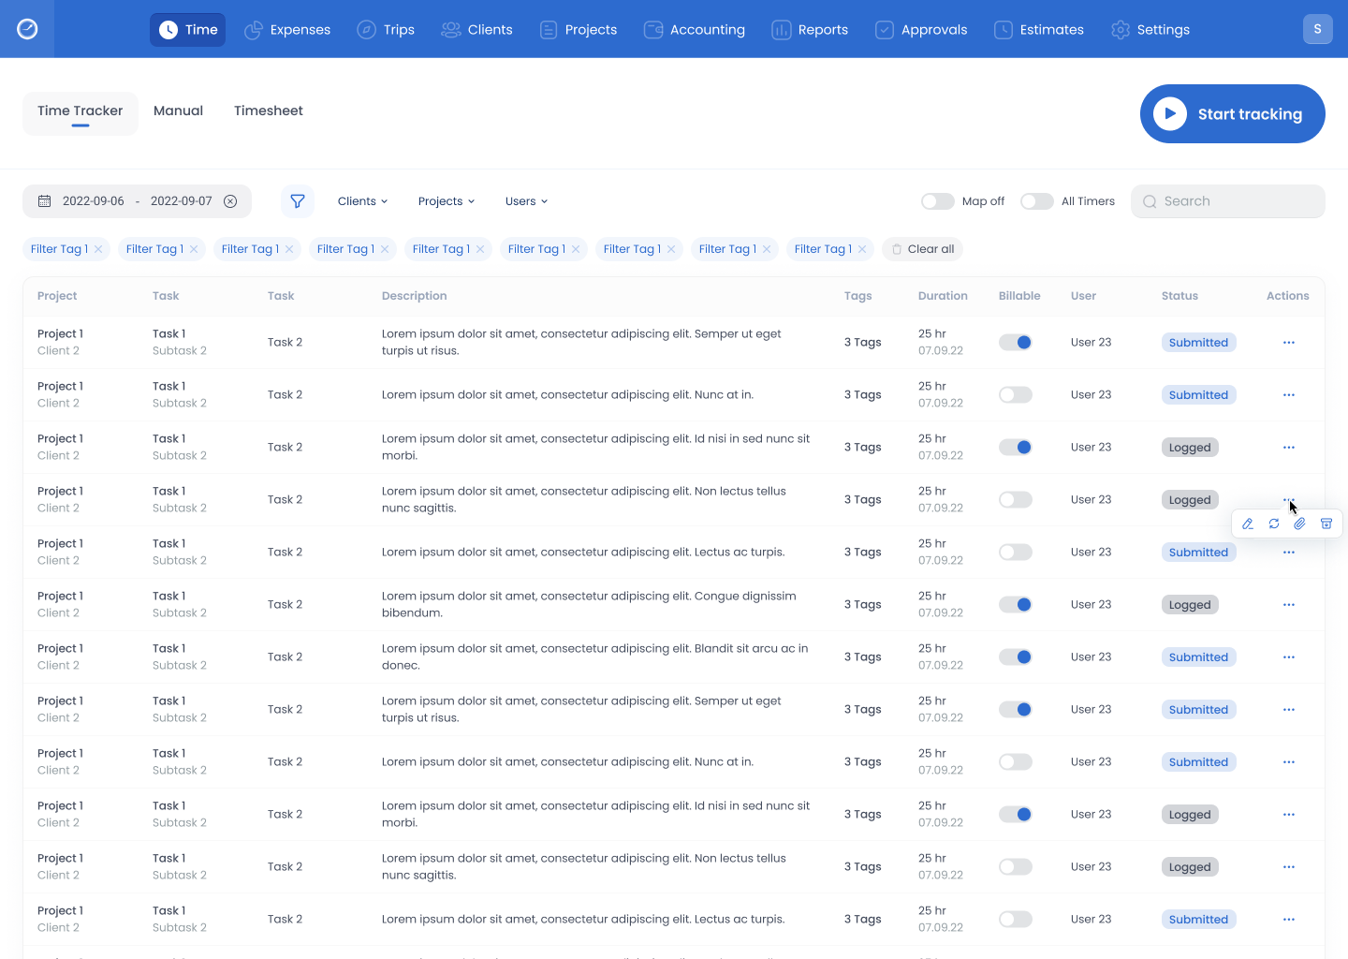
Task: Click the archive box icon in the popup
Action: [1326, 524]
